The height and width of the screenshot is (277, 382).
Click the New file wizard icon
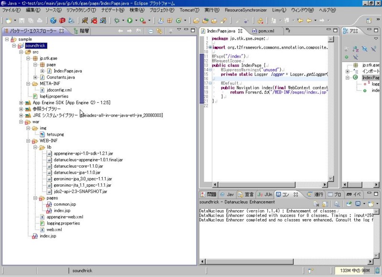click(9, 21)
